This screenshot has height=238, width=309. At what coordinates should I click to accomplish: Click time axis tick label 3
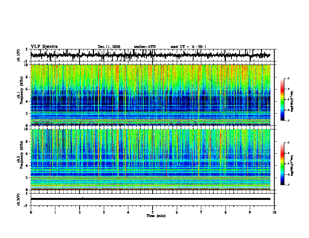click(104, 212)
